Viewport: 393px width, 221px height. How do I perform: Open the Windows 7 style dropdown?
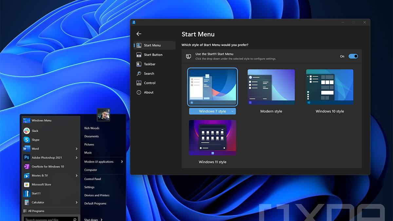[x=233, y=111]
